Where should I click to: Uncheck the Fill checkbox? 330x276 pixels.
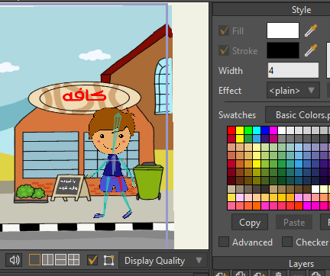pos(224,30)
